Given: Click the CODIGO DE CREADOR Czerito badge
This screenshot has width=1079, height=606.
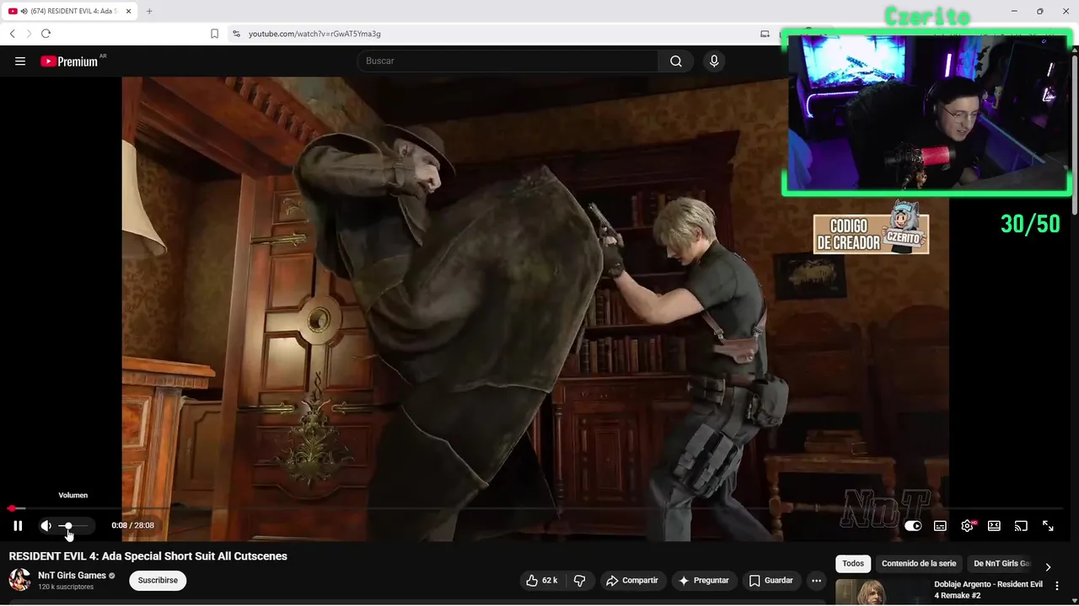Looking at the screenshot, I should [871, 228].
